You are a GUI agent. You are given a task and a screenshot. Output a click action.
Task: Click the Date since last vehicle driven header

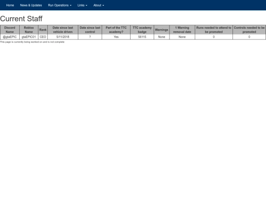click(63, 30)
